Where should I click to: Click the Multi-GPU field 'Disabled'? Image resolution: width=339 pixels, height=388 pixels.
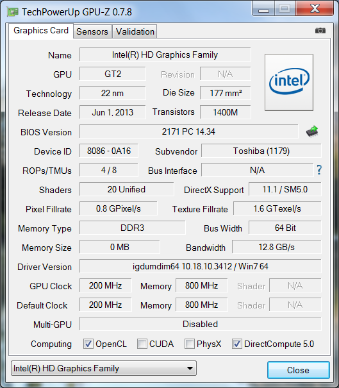201,324
